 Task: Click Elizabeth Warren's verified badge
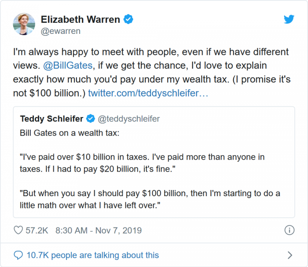coord(128,19)
